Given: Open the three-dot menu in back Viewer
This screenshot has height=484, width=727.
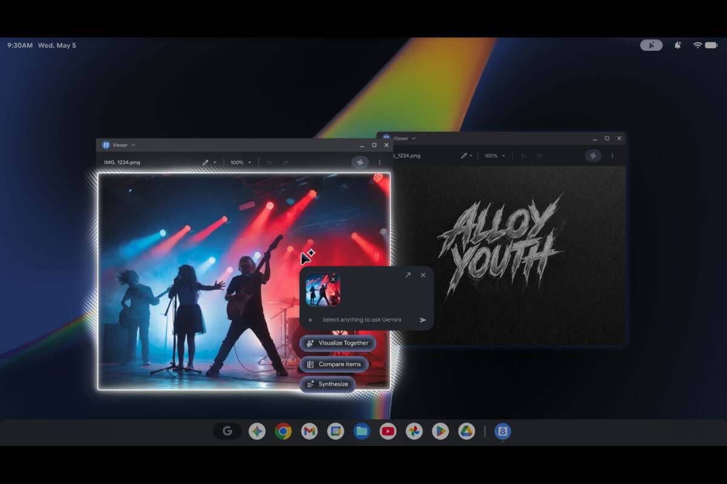Looking at the screenshot, I should (x=612, y=155).
